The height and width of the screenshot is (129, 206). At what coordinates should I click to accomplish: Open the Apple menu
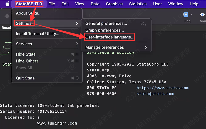(x=7, y=4)
